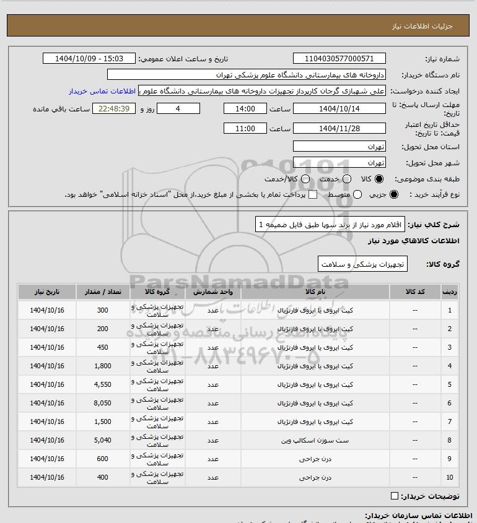The image size is (477, 523).
Task: Click درن جراحی name in row 10
Action: point(315,477)
